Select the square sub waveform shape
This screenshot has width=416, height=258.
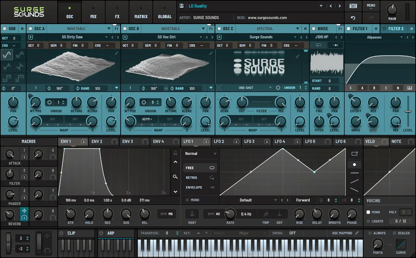pos(7,78)
